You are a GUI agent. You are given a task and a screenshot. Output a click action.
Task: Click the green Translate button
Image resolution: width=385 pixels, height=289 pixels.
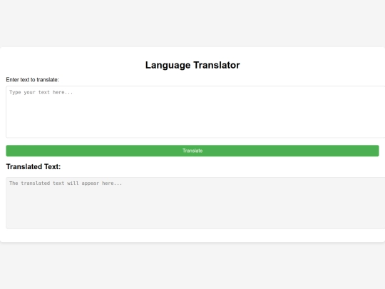192,151
